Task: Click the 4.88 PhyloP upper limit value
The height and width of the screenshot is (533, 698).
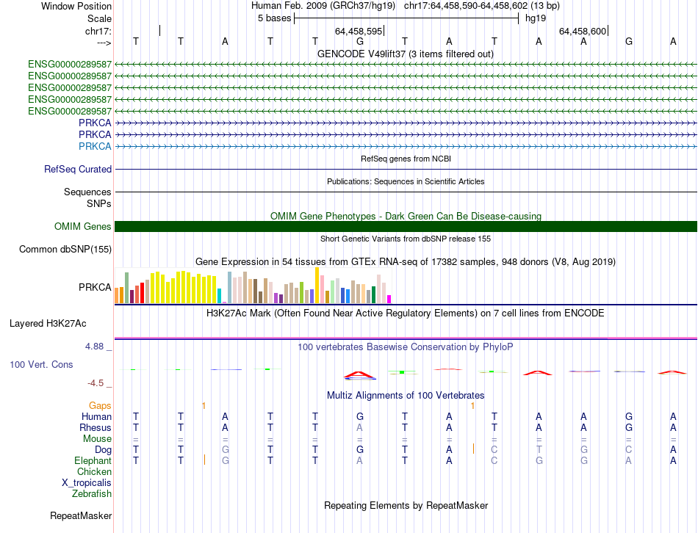Action: click(94, 346)
